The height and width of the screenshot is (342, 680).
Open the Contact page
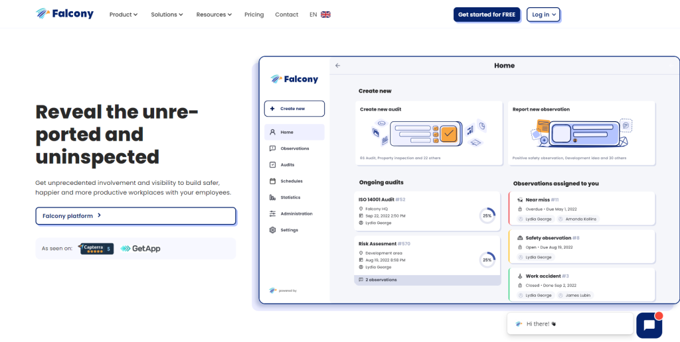[x=287, y=15]
